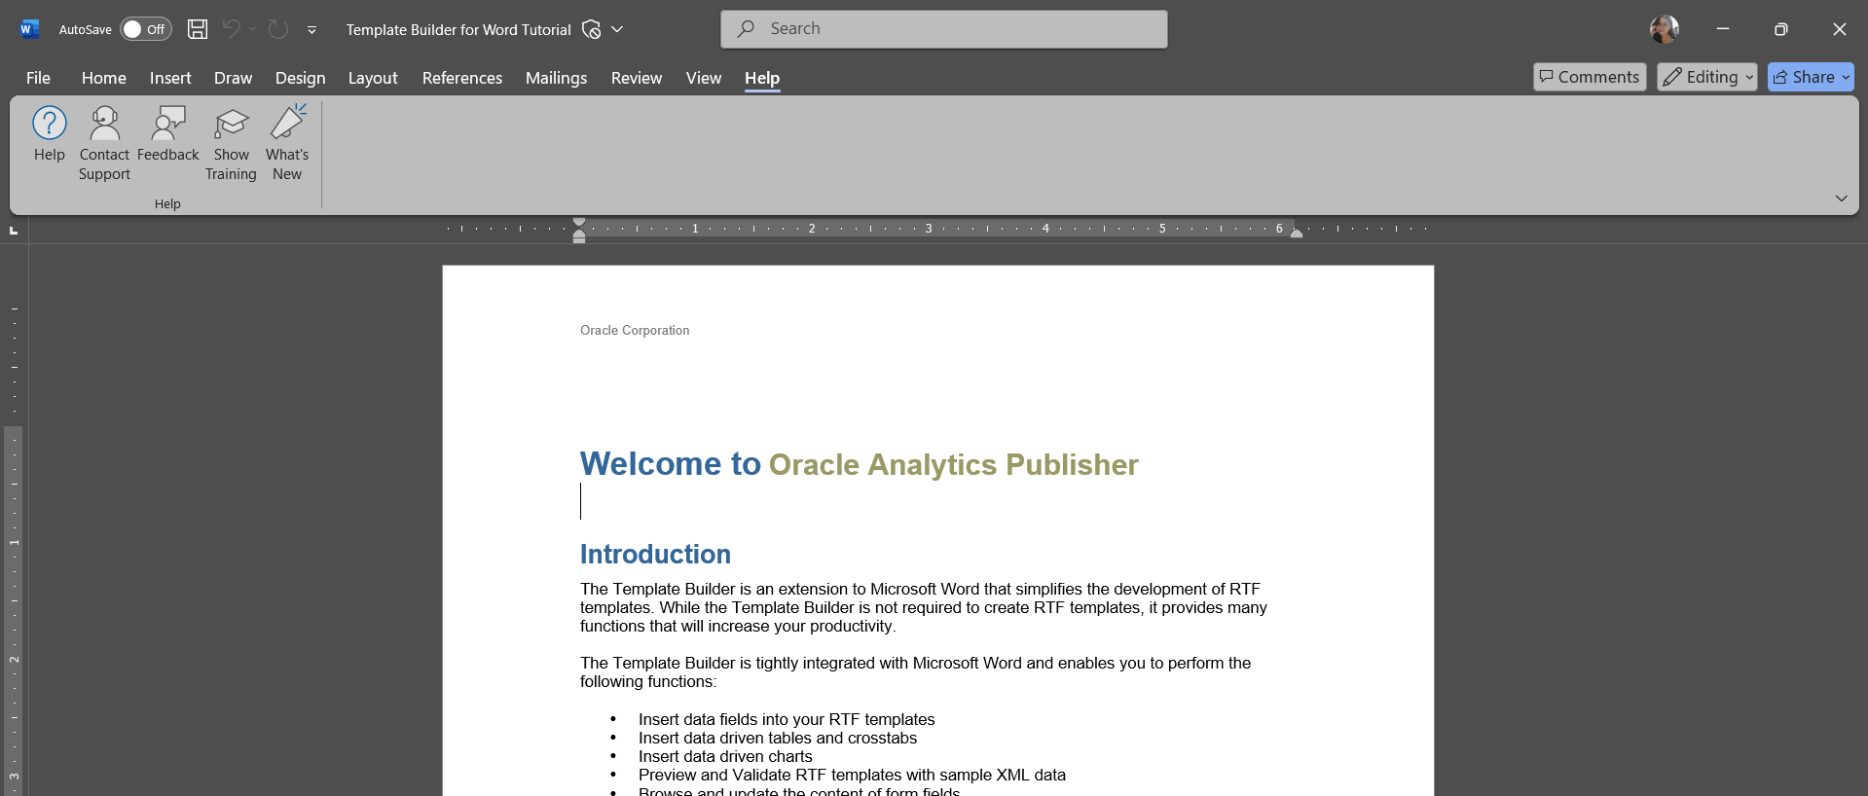Open What's New
Screen dimensions: 1868x796
pos(287,144)
